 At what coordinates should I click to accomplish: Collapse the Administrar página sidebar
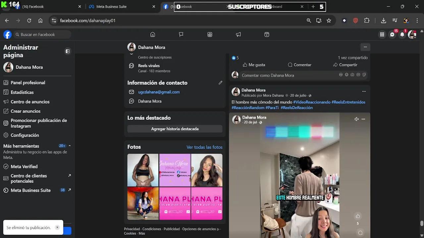[x=68, y=51]
